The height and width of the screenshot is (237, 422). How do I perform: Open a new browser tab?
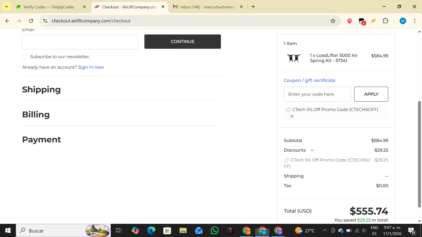pos(253,7)
